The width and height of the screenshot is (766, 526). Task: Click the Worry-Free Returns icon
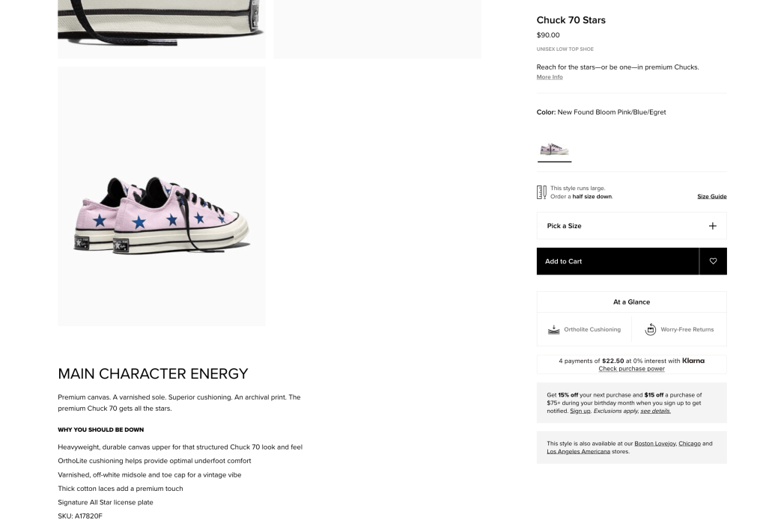(x=651, y=329)
